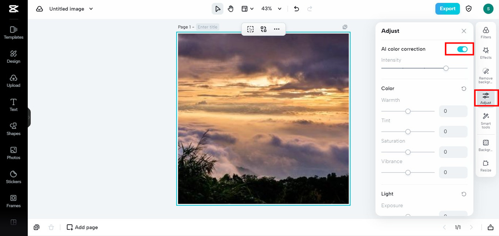Open the Design panel

click(x=14, y=57)
